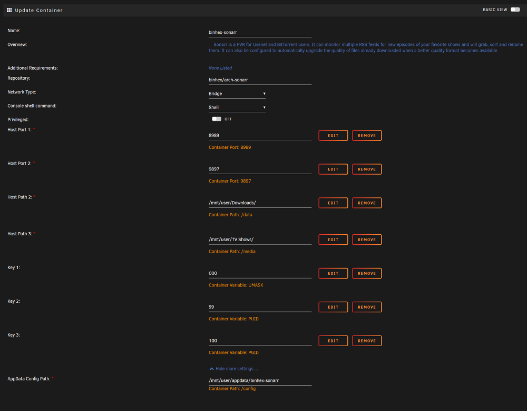Click Container Port: 9897 text
Screen dimensions: 527x411
[230, 181]
